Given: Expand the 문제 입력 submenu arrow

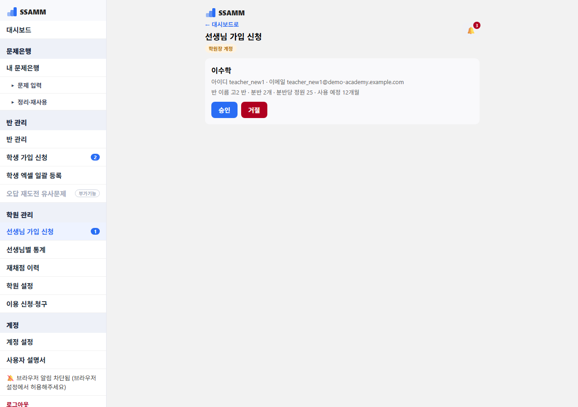Looking at the screenshot, I should [x=13, y=85].
